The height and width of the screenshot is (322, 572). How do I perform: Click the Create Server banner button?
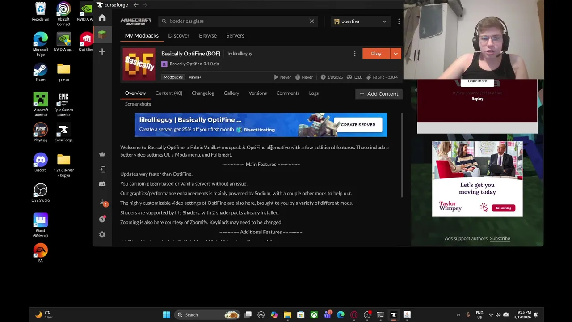click(358, 125)
